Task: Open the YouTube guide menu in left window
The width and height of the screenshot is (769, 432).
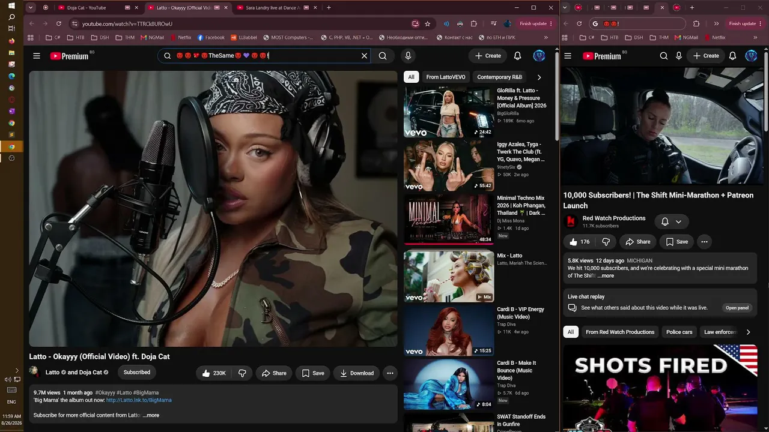Action: pyautogui.click(x=37, y=56)
